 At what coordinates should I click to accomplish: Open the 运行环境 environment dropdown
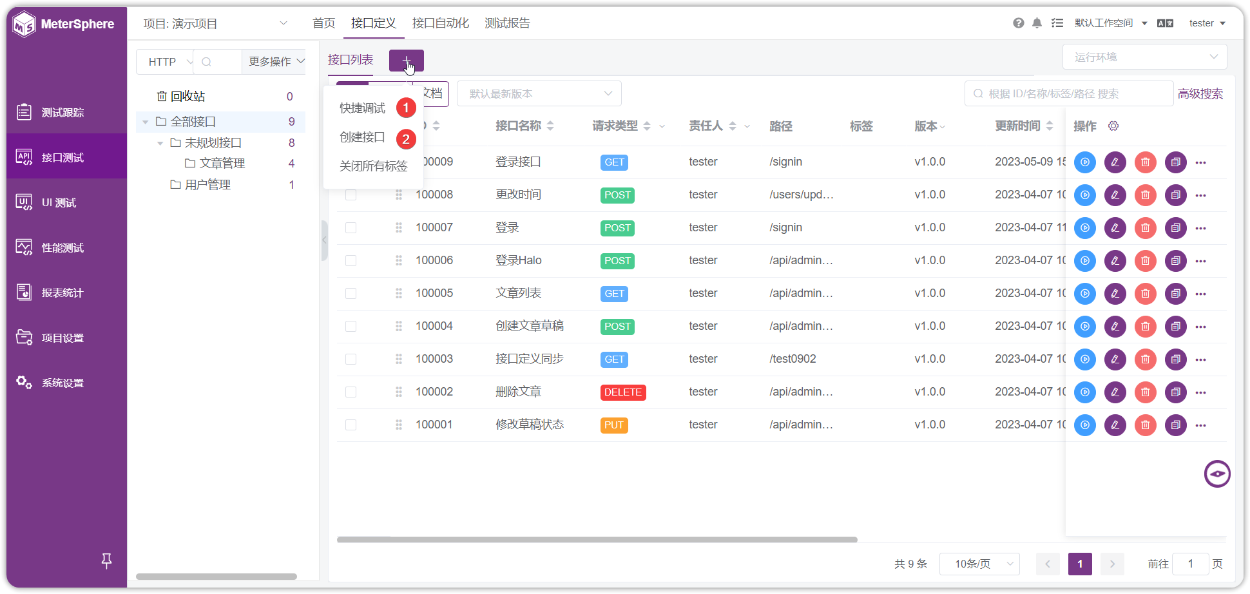(1144, 57)
